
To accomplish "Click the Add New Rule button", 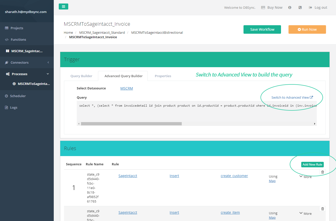I will 312,165.
